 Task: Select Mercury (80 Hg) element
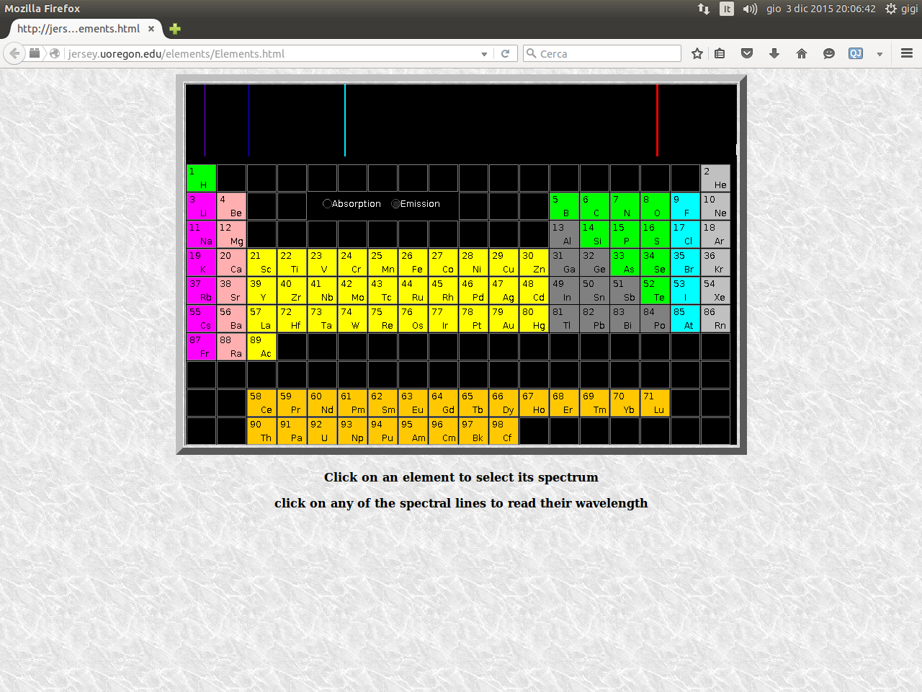pos(534,319)
